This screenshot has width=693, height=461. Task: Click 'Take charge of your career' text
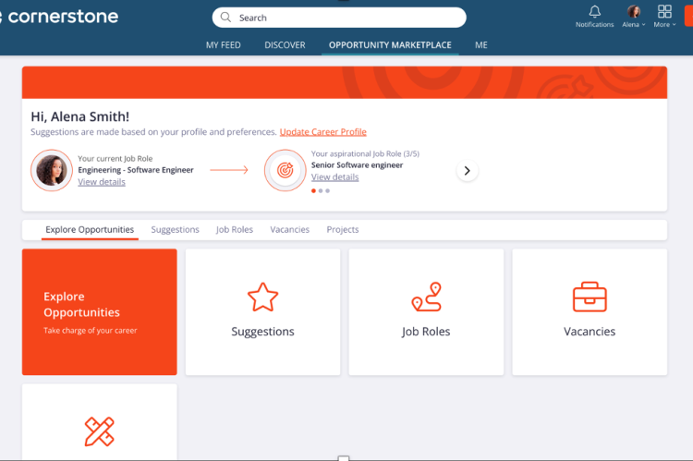coord(91,331)
